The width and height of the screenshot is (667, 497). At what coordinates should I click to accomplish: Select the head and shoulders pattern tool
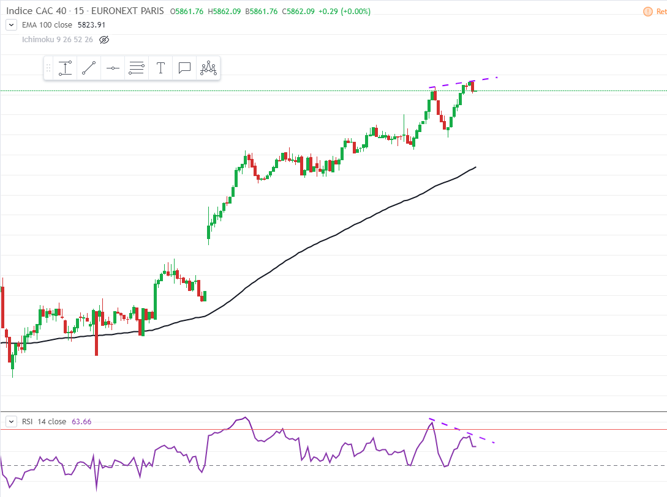coord(208,68)
